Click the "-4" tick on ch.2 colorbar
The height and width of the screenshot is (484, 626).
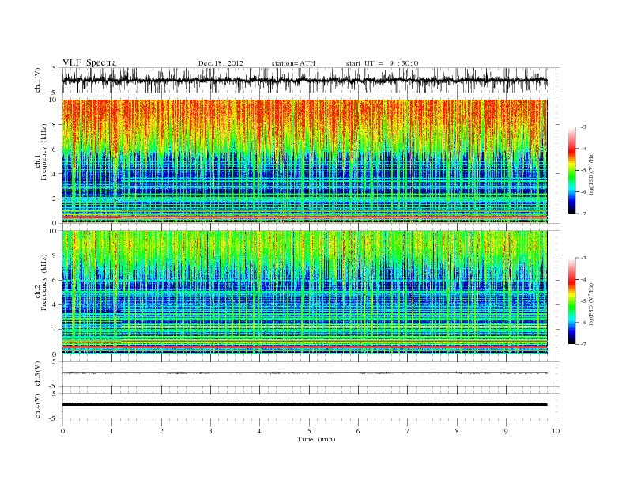583,279
